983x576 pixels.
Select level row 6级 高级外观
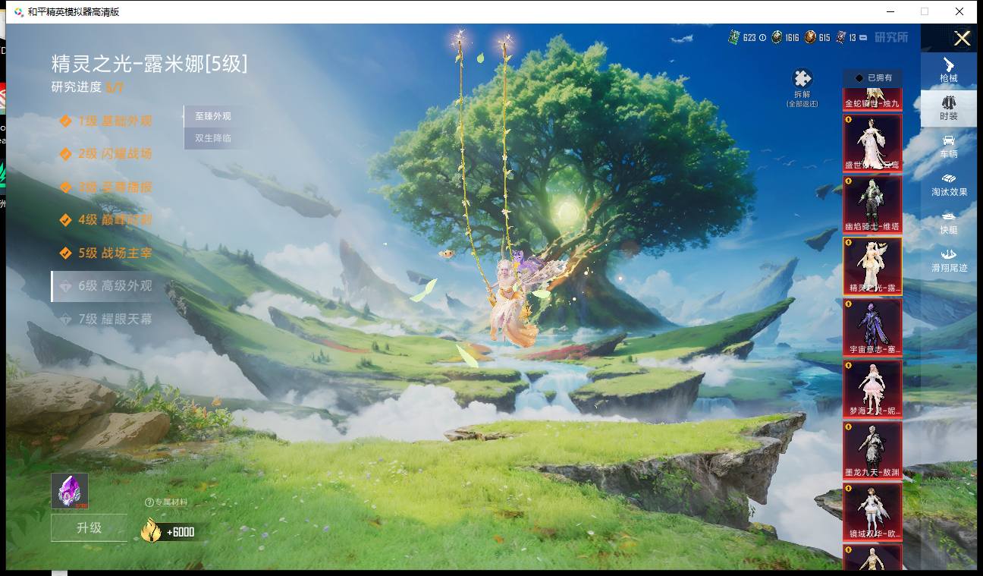(x=106, y=286)
